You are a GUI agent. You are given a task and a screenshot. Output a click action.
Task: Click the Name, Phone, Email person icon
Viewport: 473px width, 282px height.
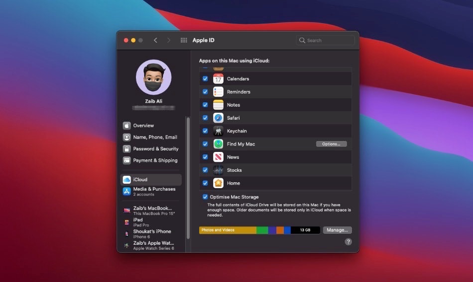point(126,137)
